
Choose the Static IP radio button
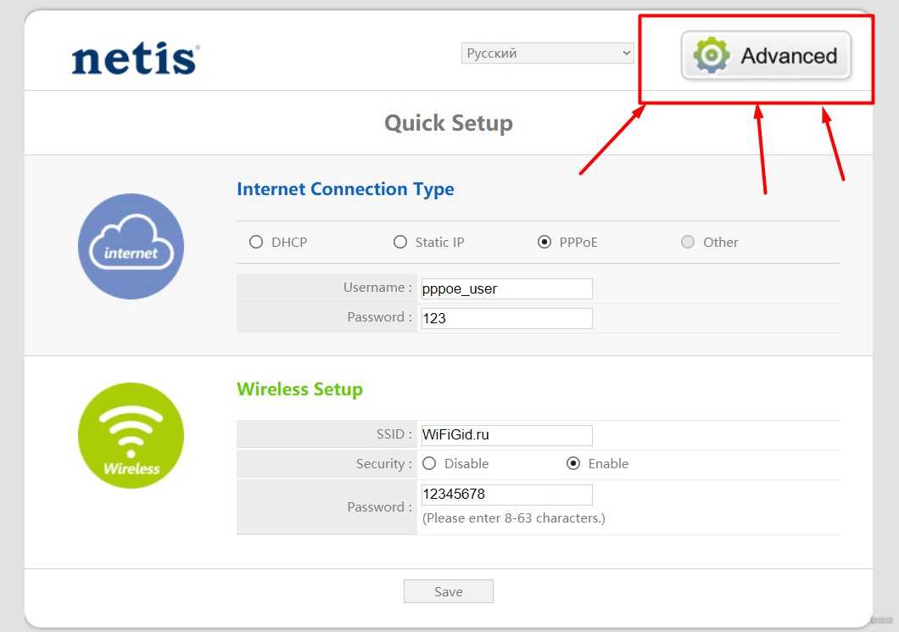click(x=400, y=243)
